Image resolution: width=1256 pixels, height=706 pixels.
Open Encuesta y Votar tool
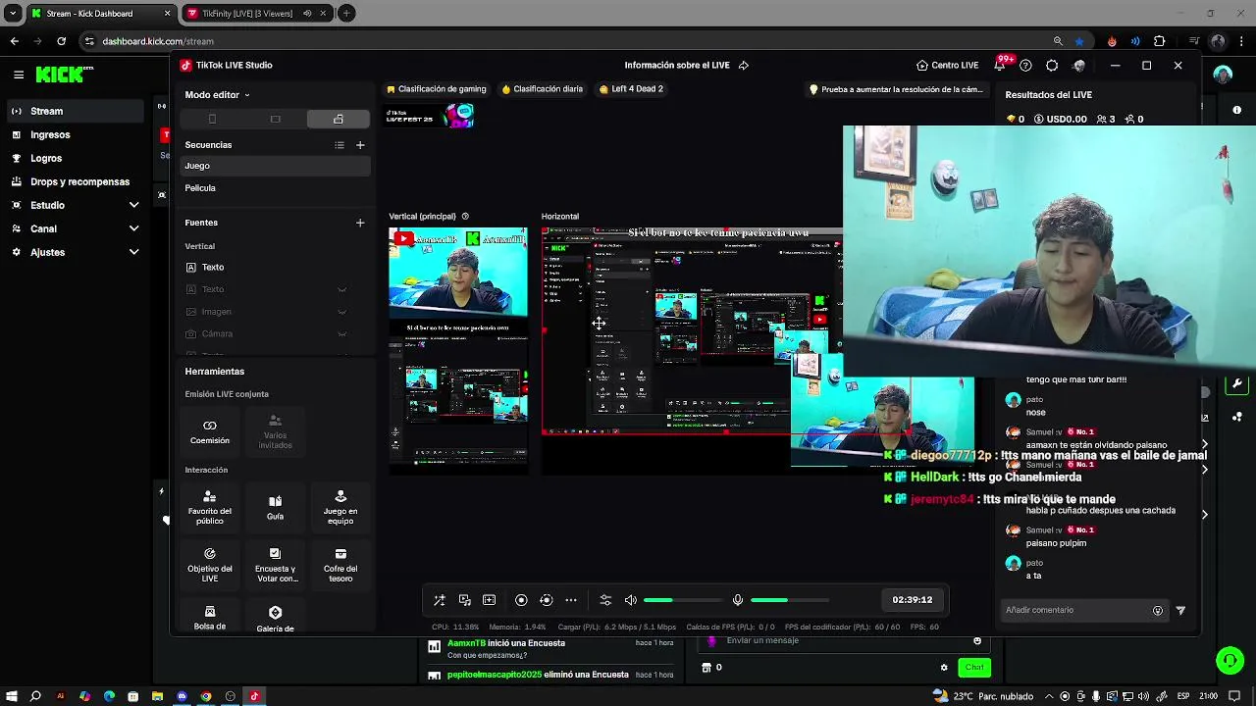coord(276,566)
